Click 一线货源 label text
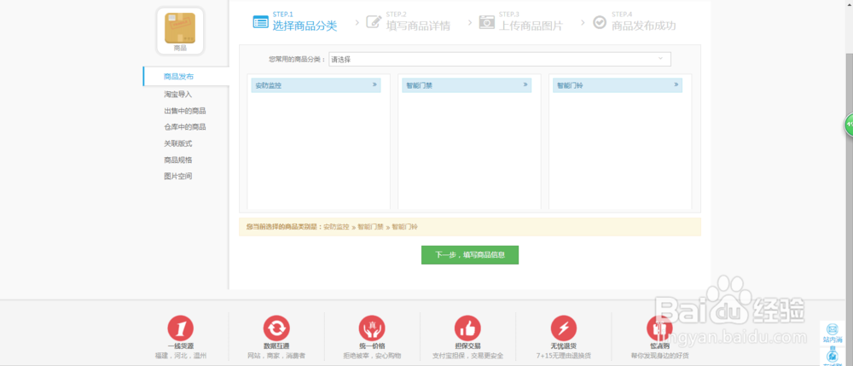The width and height of the screenshot is (853, 366). [181, 346]
